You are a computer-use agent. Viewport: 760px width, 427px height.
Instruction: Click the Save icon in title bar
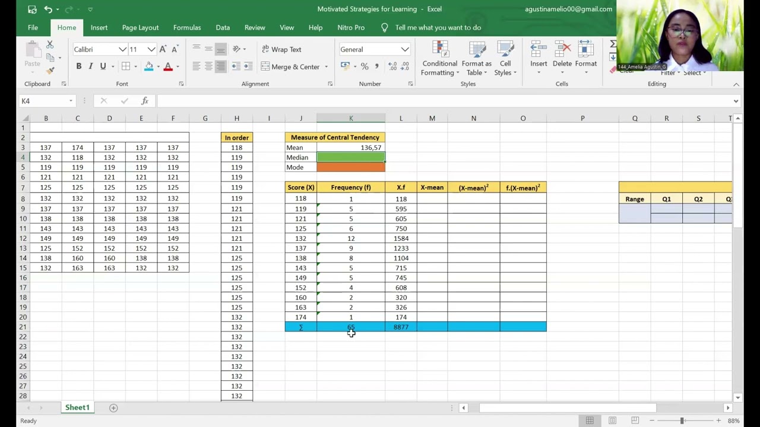tap(32, 9)
